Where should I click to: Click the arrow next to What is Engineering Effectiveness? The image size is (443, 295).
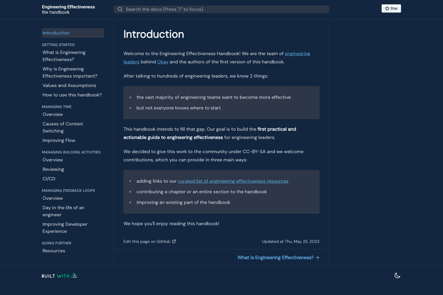(x=317, y=257)
